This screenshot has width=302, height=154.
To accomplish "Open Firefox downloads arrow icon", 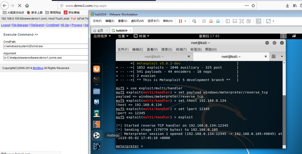I will (287, 6).
